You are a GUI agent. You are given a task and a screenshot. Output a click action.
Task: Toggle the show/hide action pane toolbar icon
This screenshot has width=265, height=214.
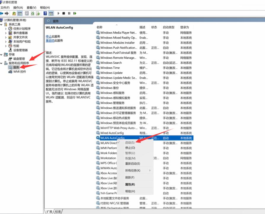coord(51,13)
